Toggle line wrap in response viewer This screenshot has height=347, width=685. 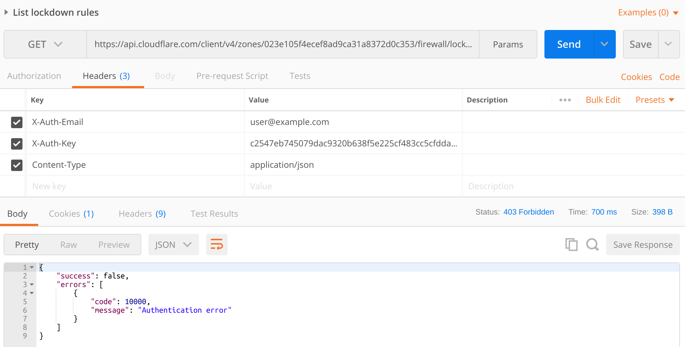point(217,245)
